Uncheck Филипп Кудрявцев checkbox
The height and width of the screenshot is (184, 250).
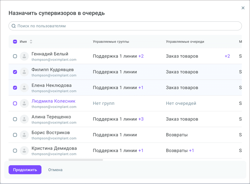click(x=15, y=72)
